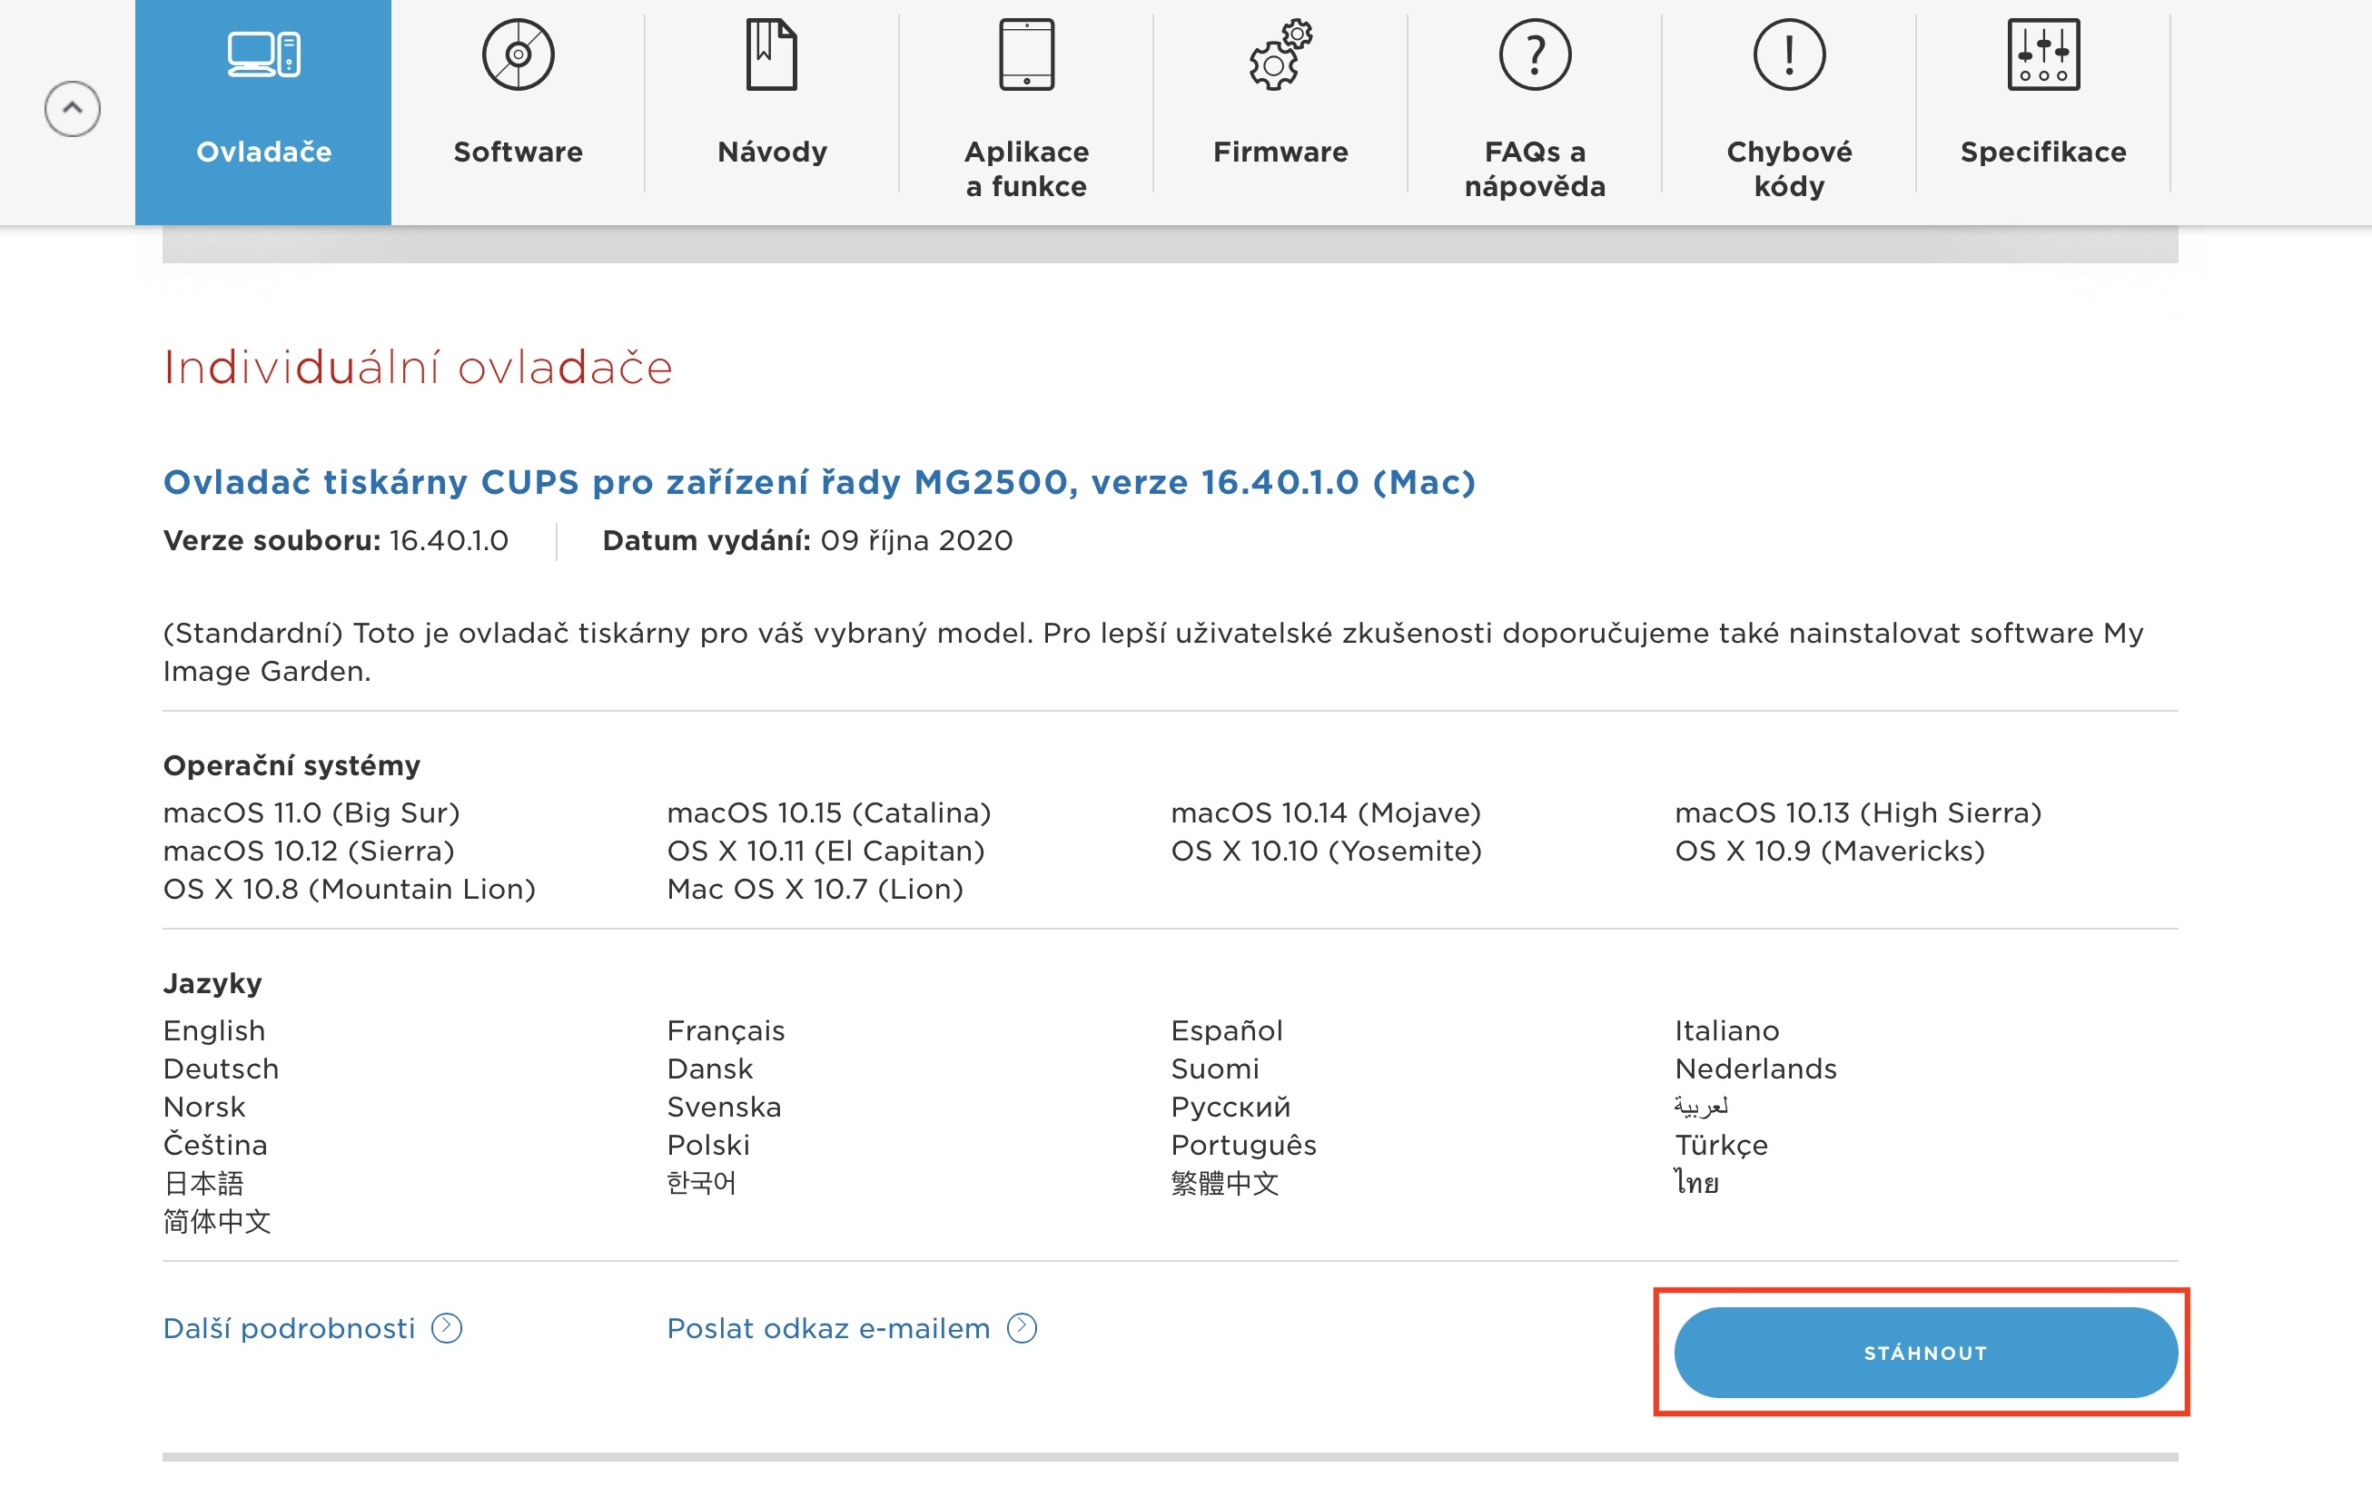Click the Ovladače computer icon
Viewport: 2372px width, 1497px height.
pyautogui.click(x=263, y=54)
